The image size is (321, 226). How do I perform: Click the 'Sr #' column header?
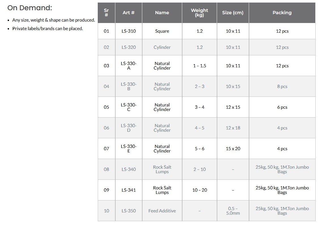(x=107, y=13)
